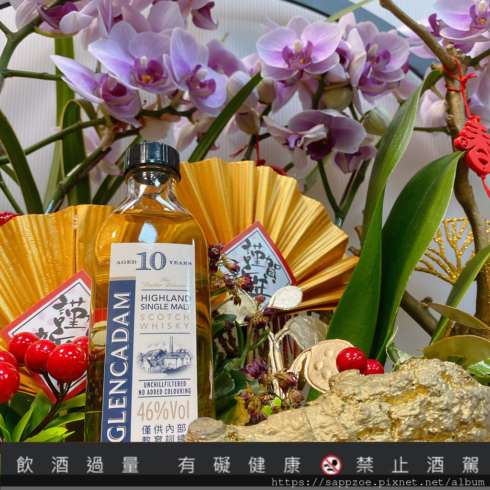Click the "僅供內部" text on label
The height and width of the screenshot is (490, 490).
pos(164,429)
